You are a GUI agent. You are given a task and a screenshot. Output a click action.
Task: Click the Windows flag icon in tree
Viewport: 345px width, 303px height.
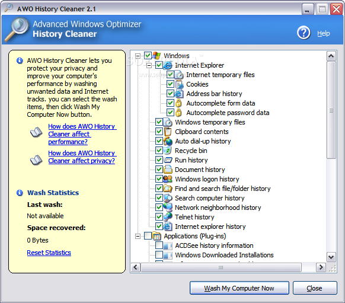click(x=156, y=56)
